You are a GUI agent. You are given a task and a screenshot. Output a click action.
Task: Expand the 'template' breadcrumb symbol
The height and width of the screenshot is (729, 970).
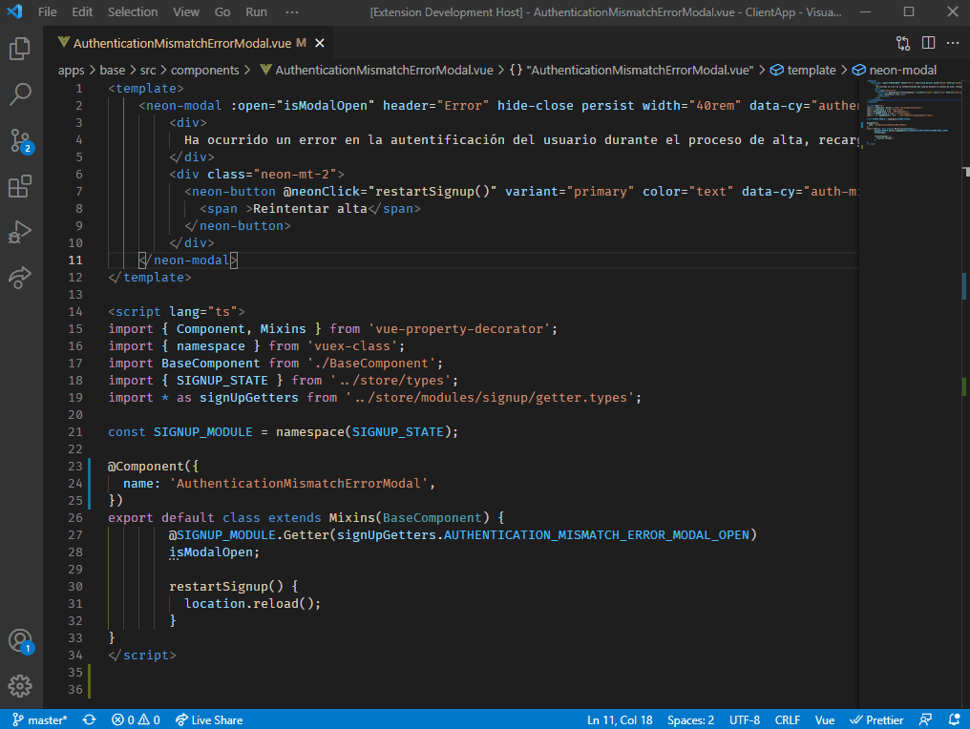point(804,70)
